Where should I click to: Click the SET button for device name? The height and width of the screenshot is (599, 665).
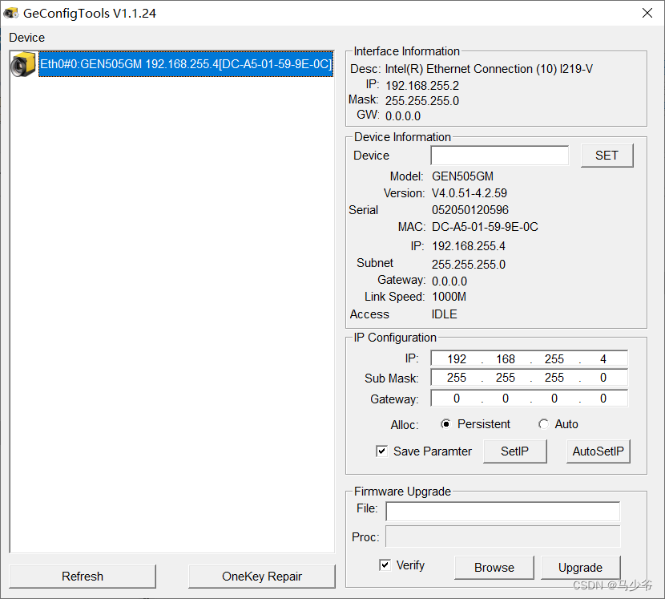(x=607, y=156)
